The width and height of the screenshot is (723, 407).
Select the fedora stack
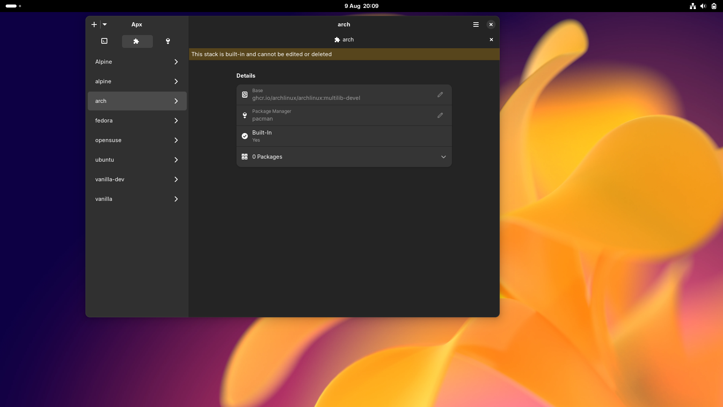(137, 121)
